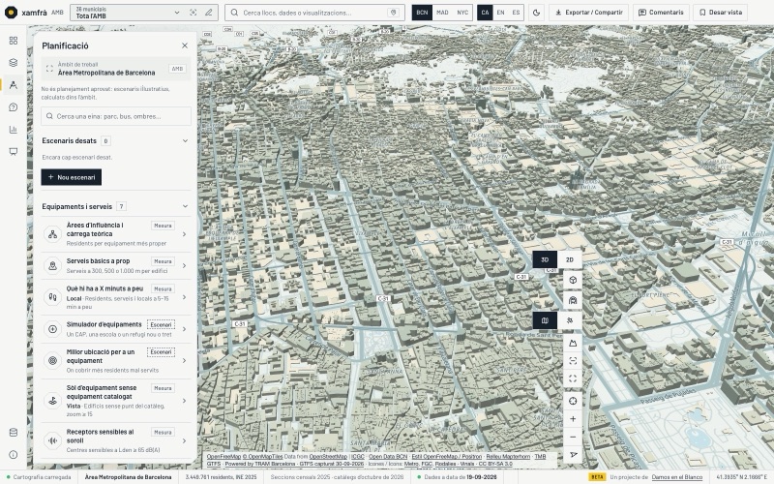774x484 pixels.
Task: Collapse the Equipaments i serveis section
Action: (185, 206)
